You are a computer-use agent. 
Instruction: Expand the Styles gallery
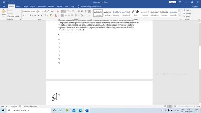click(x=179, y=16)
